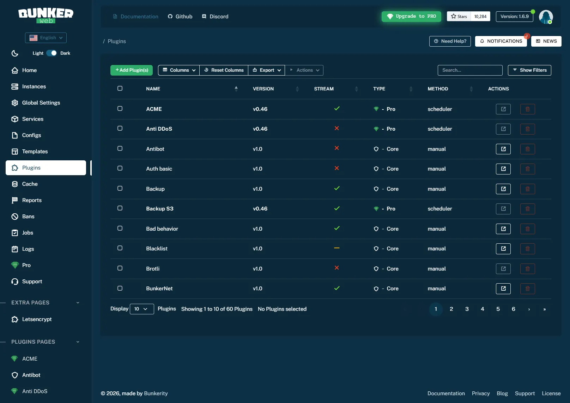Click the Show Filters button
570x403 pixels.
coord(529,70)
